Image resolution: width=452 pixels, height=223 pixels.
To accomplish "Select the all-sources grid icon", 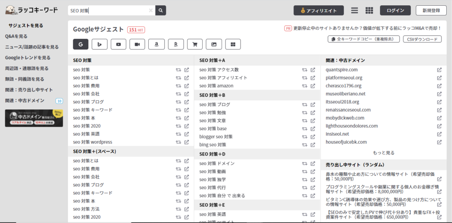I will [x=233, y=44].
